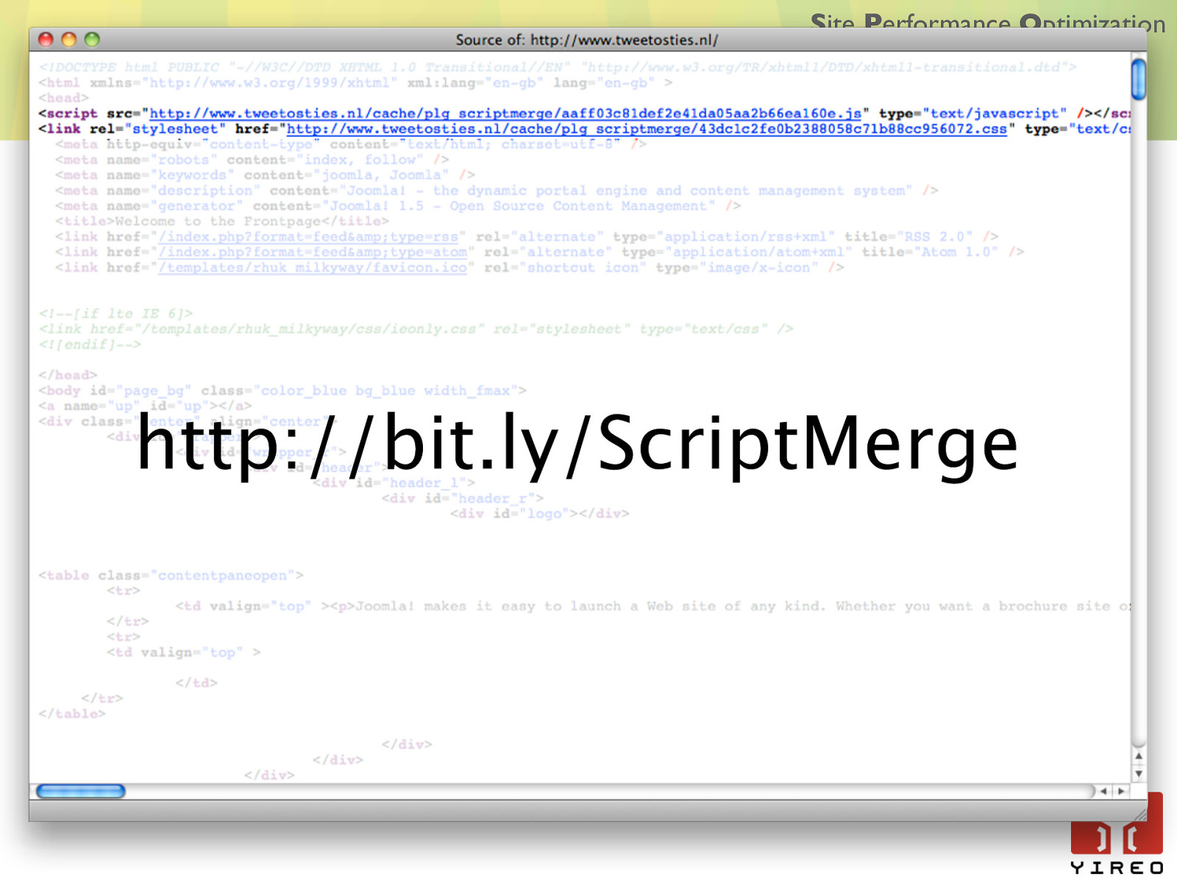Click the window resize grip corner
The height and width of the screenshot is (882, 1177).
coord(1139,813)
